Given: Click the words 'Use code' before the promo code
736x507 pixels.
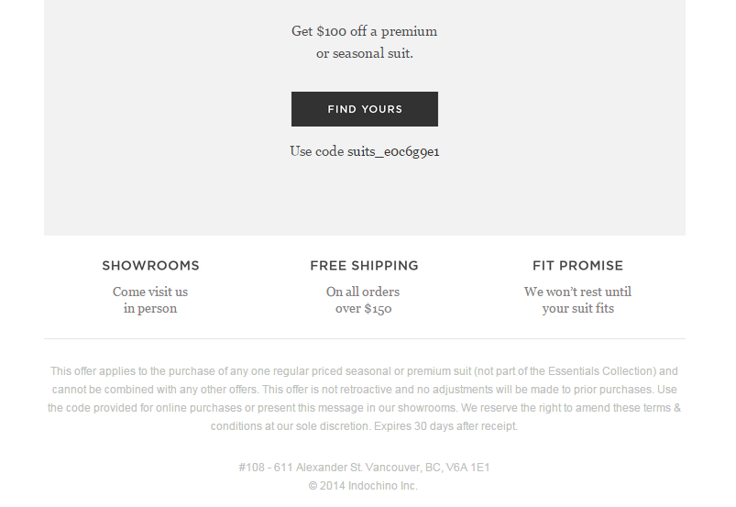Looking at the screenshot, I should tap(317, 151).
